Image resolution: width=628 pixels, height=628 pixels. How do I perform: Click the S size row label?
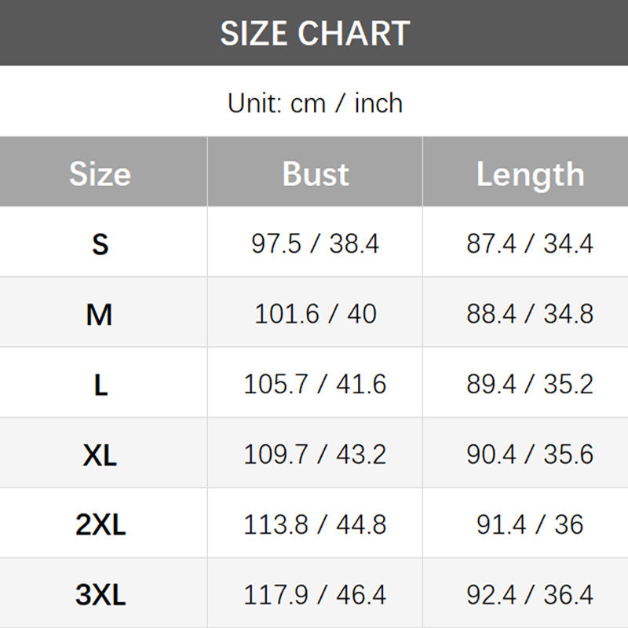tap(100, 244)
